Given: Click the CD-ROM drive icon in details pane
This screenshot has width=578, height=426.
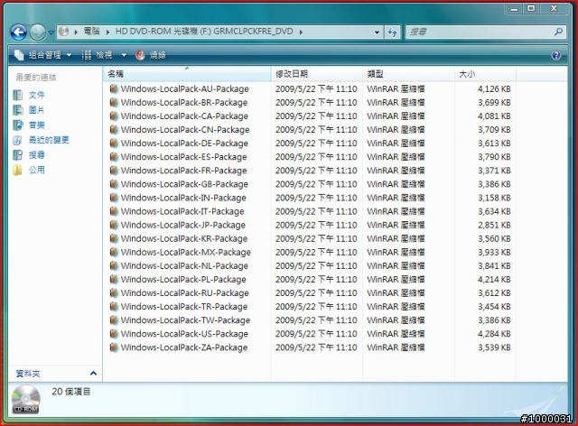Looking at the screenshot, I should pyautogui.click(x=25, y=400).
